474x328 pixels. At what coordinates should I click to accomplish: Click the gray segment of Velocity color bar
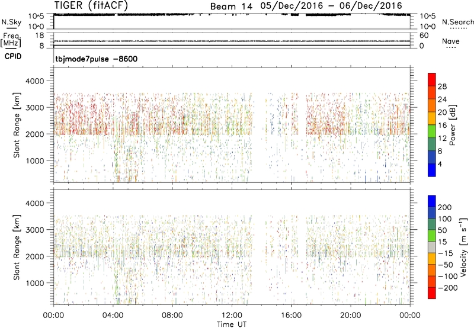point(432,247)
